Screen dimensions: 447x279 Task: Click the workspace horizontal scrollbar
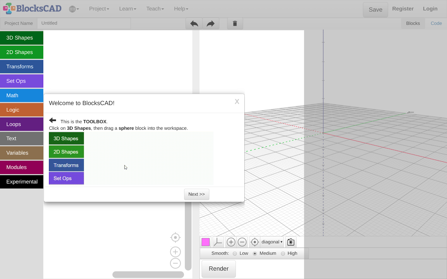(148, 275)
